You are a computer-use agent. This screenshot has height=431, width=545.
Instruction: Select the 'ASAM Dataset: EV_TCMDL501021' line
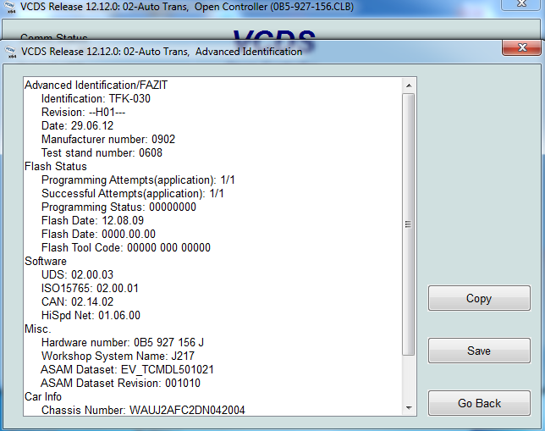127,370
